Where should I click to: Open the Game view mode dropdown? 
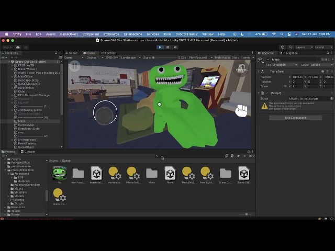(x=74, y=58)
